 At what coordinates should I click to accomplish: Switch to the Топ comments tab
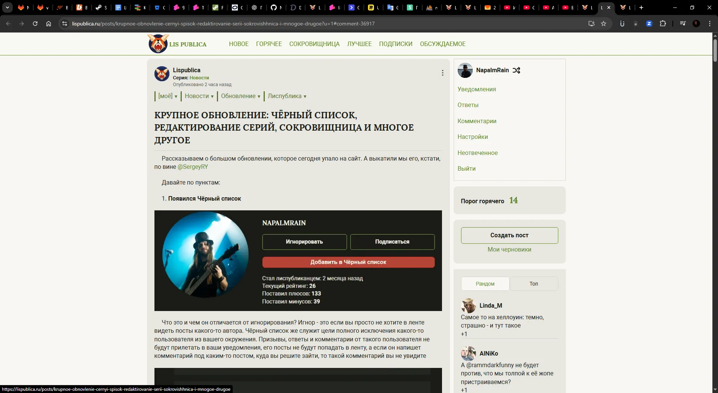(x=534, y=284)
